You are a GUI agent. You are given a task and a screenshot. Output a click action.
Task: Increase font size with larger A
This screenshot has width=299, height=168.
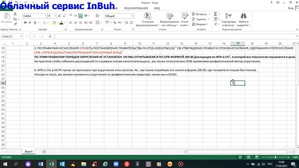pos(59,16)
